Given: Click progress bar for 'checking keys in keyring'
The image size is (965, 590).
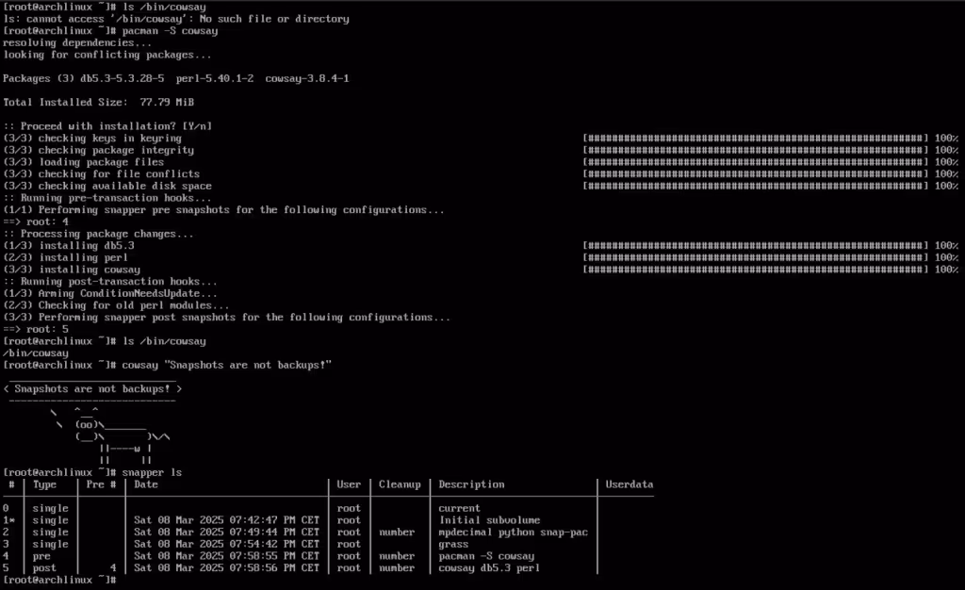Looking at the screenshot, I should click(x=755, y=138).
